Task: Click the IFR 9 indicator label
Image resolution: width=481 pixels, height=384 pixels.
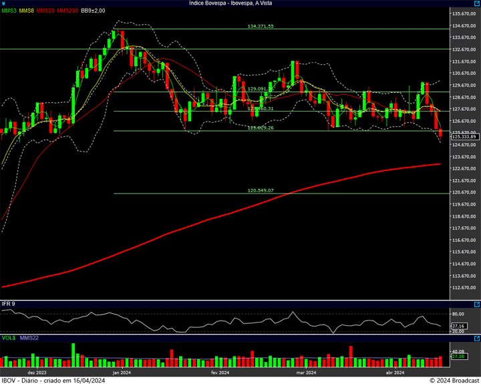Action: click(9, 304)
